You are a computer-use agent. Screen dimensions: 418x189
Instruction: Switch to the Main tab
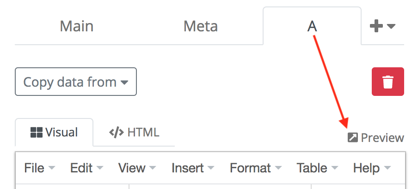[x=76, y=26]
